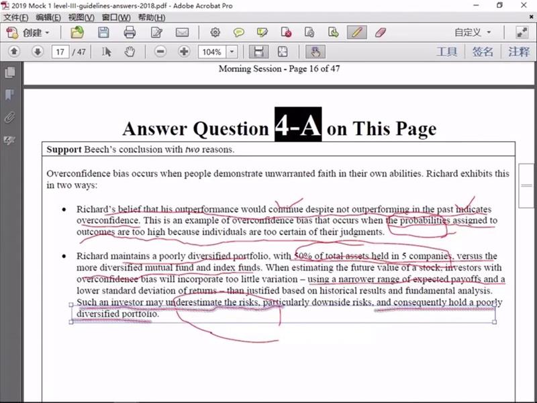537x403 pixels.
Task: Click the page with gear icon
Action: pyautogui.click(x=309, y=32)
